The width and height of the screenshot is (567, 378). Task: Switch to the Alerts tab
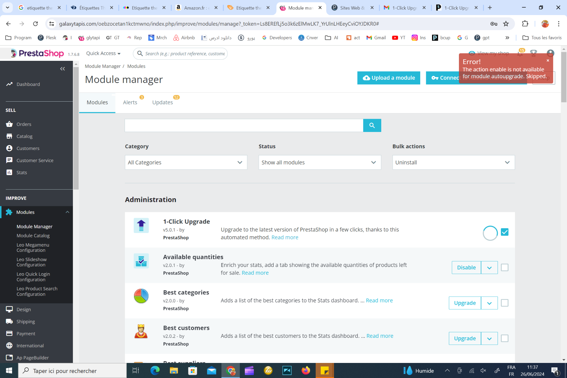130,102
